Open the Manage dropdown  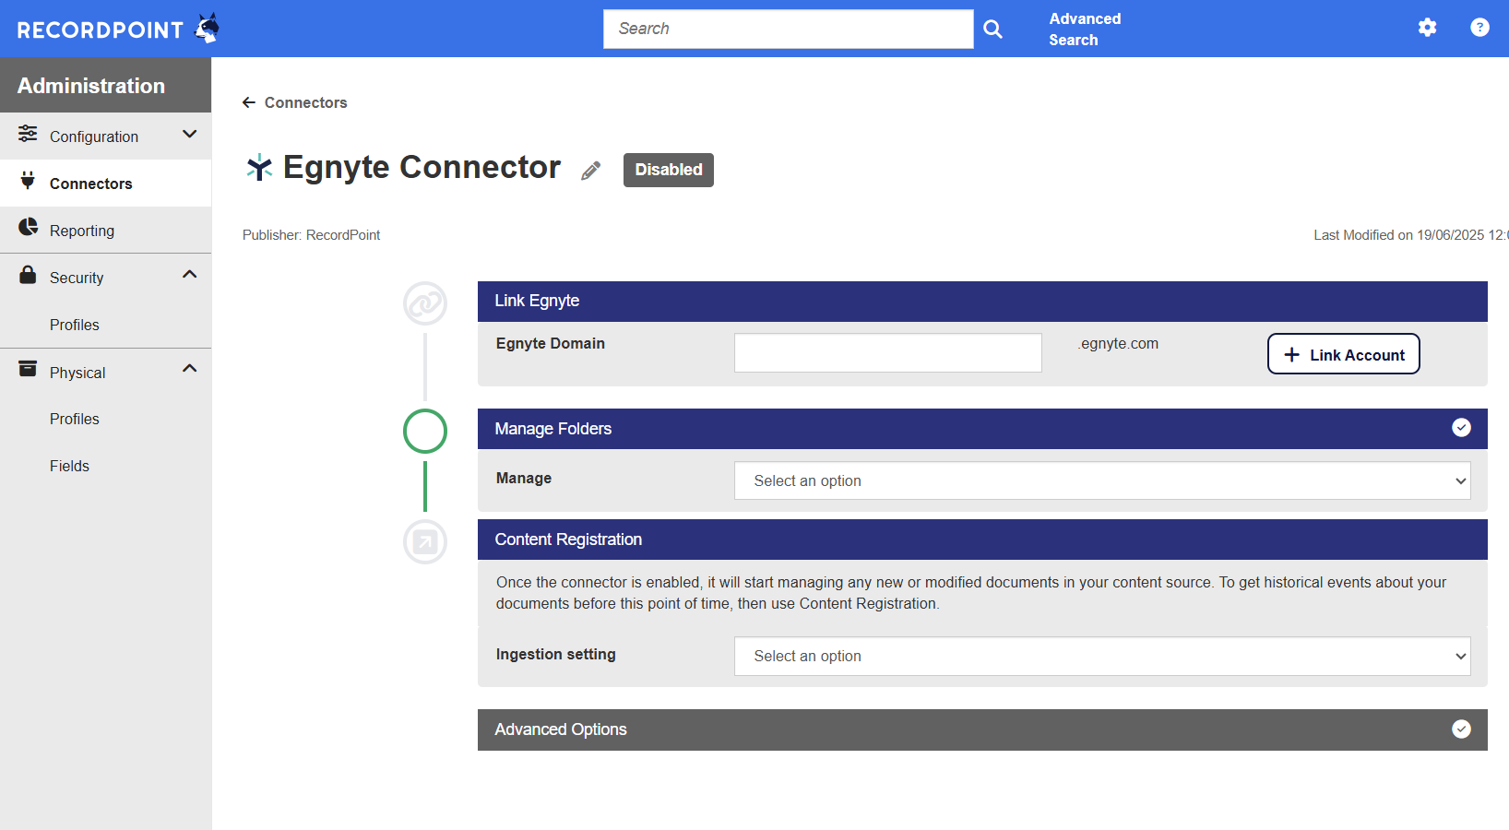[x=1102, y=480]
